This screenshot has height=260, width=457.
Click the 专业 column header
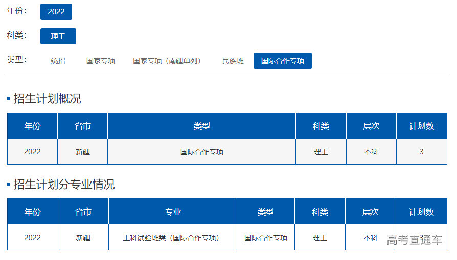[173, 212]
